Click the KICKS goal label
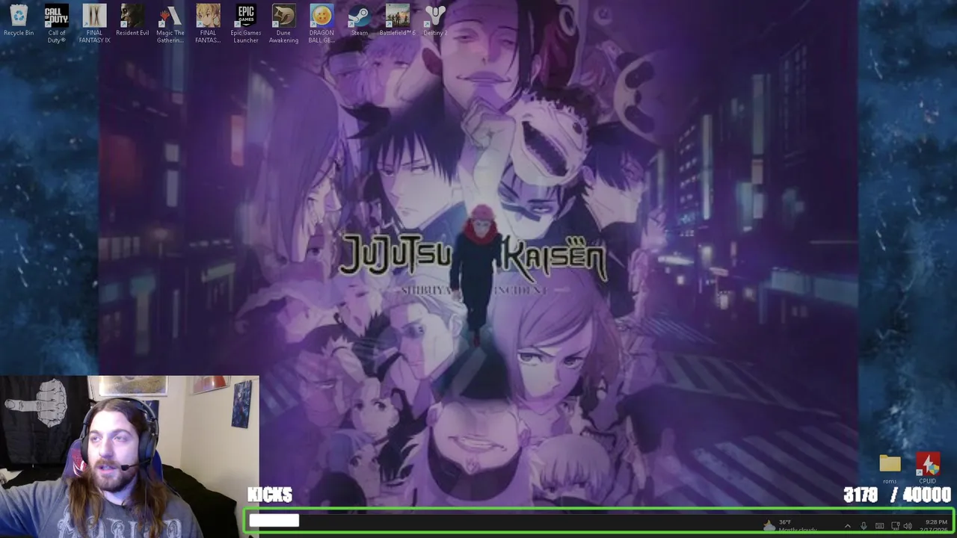The image size is (957, 538). tap(270, 495)
